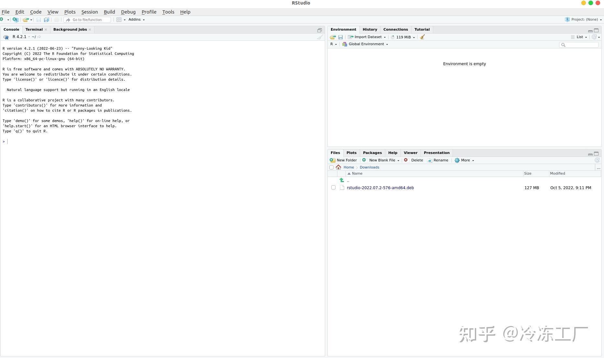604x358 pixels.
Task: Click the load workspace folder icon
Action: [333, 37]
